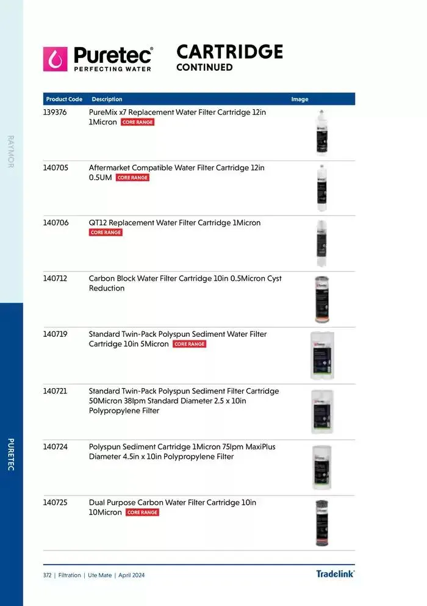Select the PURETEC side tab
This screenshot has height=606, width=427.
click(x=11, y=455)
